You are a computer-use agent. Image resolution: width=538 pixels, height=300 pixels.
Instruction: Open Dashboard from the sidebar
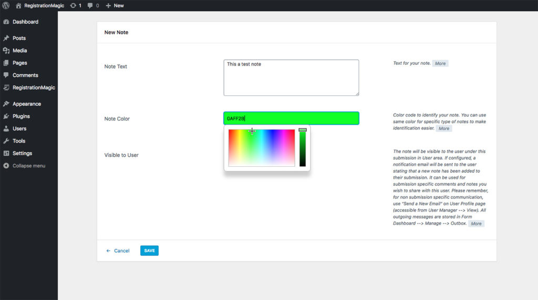tap(25, 22)
